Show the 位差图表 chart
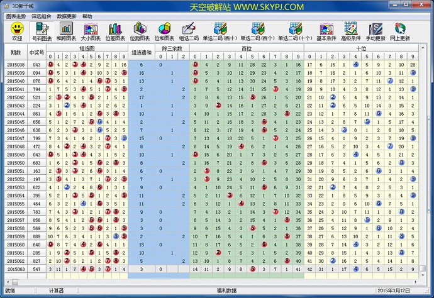The width and height of the screenshot is (434, 298). (115, 31)
